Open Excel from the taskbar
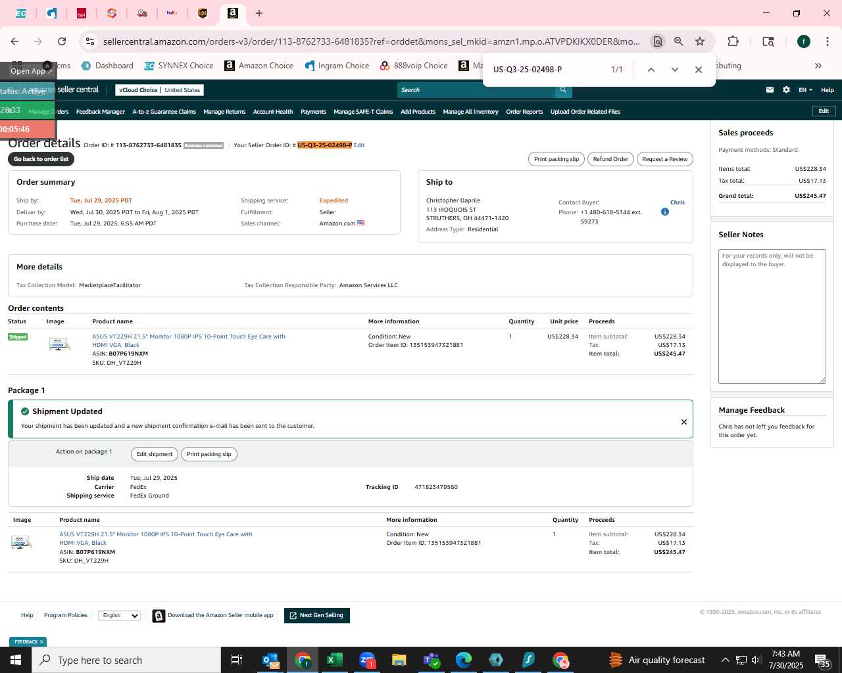 [334, 660]
